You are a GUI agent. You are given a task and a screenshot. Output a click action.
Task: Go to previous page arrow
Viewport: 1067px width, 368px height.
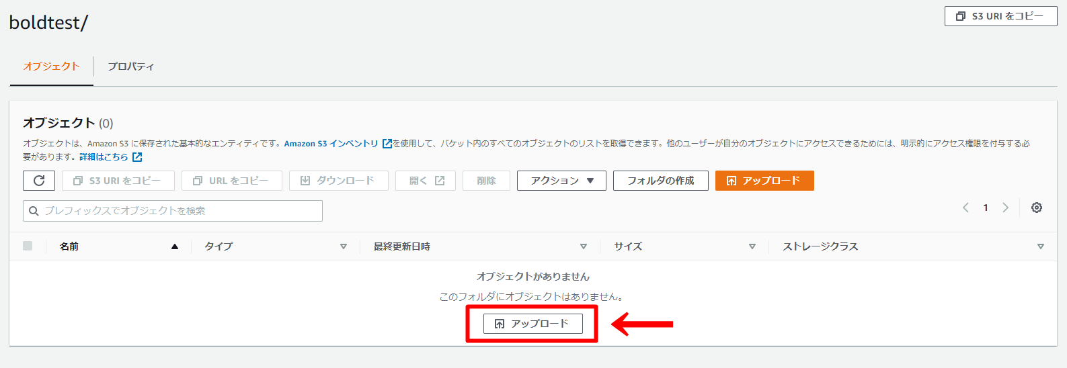click(x=965, y=208)
